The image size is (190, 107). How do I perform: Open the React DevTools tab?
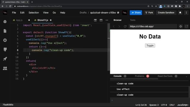pyautogui.click(x=165, y=76)
